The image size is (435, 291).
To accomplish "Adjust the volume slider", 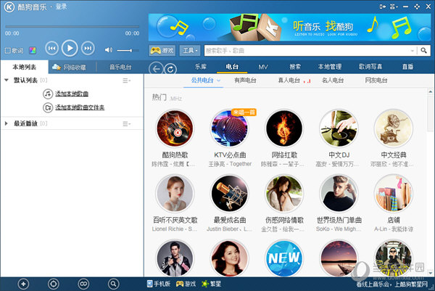I will point(128,50).
